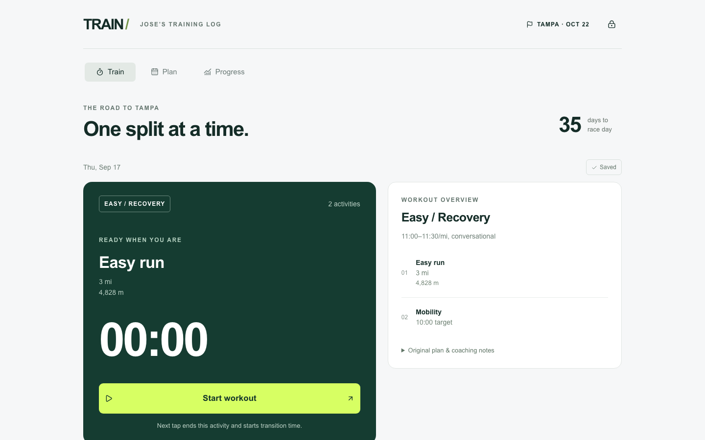705x440 pixels.
Task: Click the lock icon in the header
Action: tap(611, 24)
